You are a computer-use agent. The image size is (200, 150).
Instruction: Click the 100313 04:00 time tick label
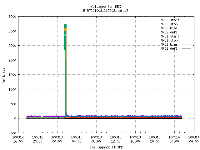coord(77,139)
